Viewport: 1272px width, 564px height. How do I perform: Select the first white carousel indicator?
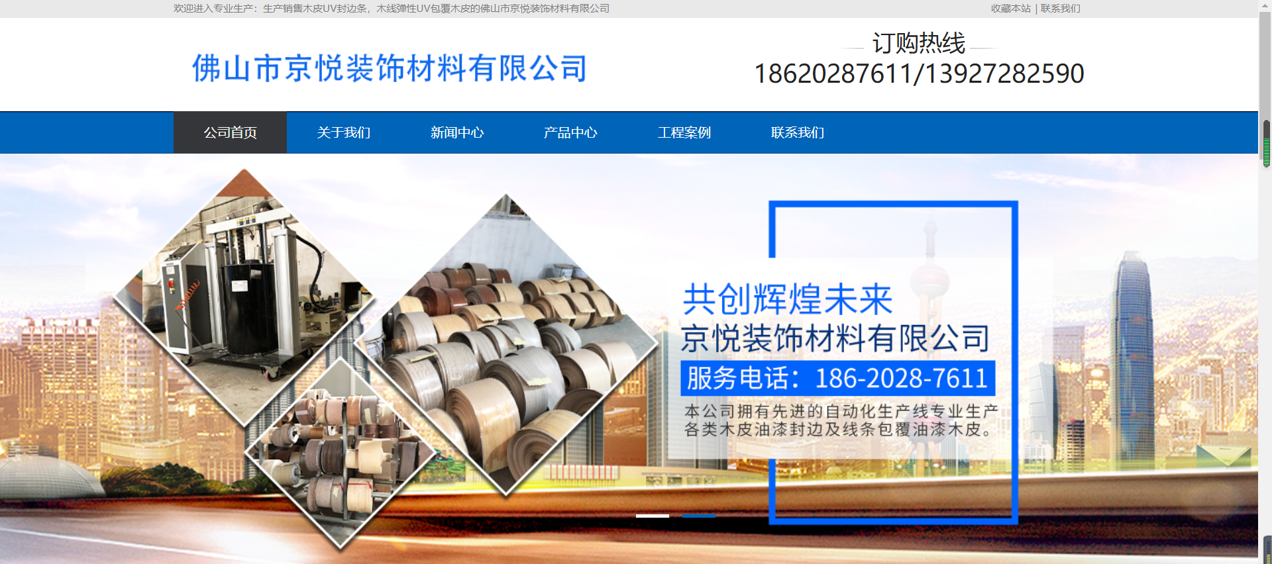[652, 516]
